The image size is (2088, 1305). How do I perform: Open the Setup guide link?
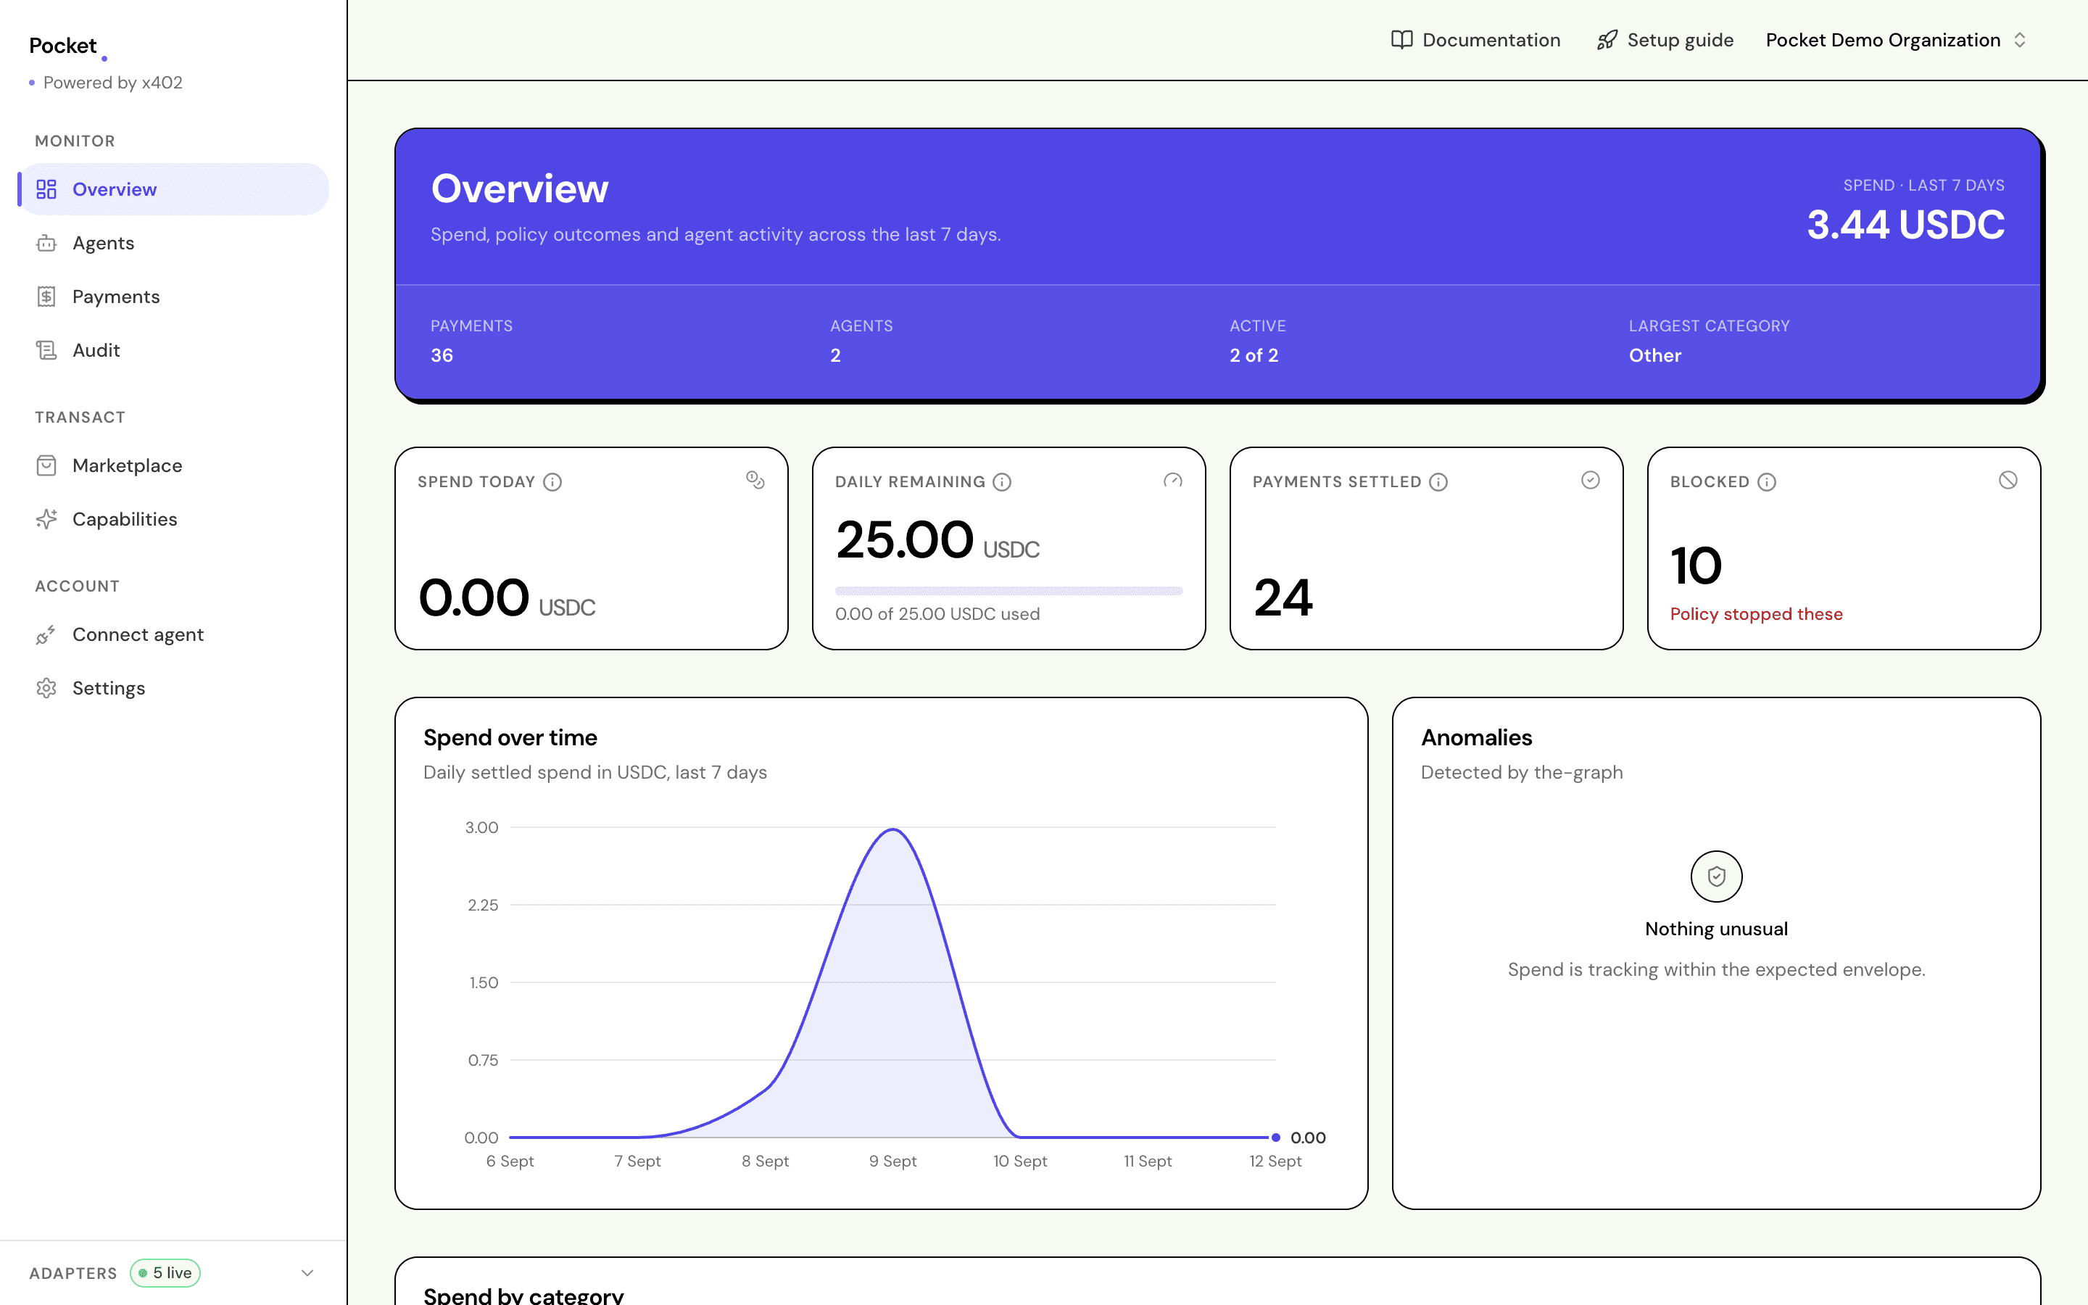click(1665, 40)
